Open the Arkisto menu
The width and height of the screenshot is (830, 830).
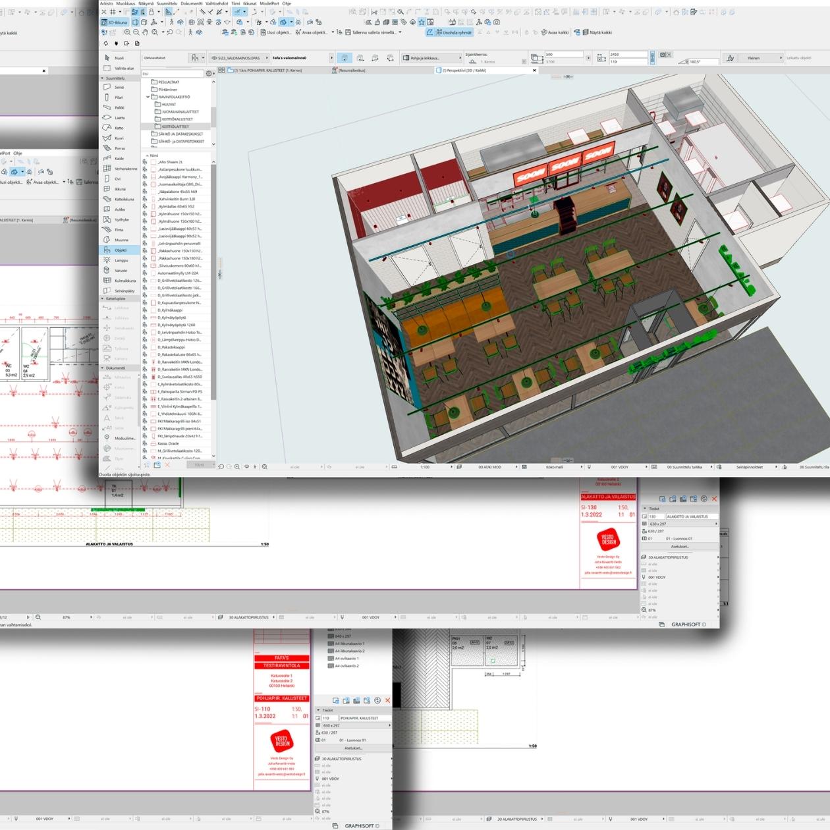[x=106, y=3]
